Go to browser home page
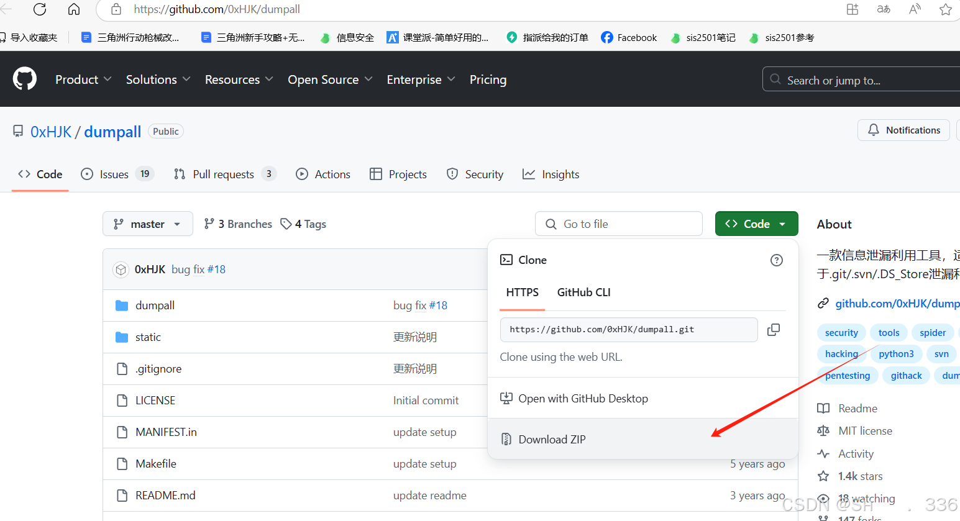This screenshot has height=521, width=960. [x=74, y=9]
